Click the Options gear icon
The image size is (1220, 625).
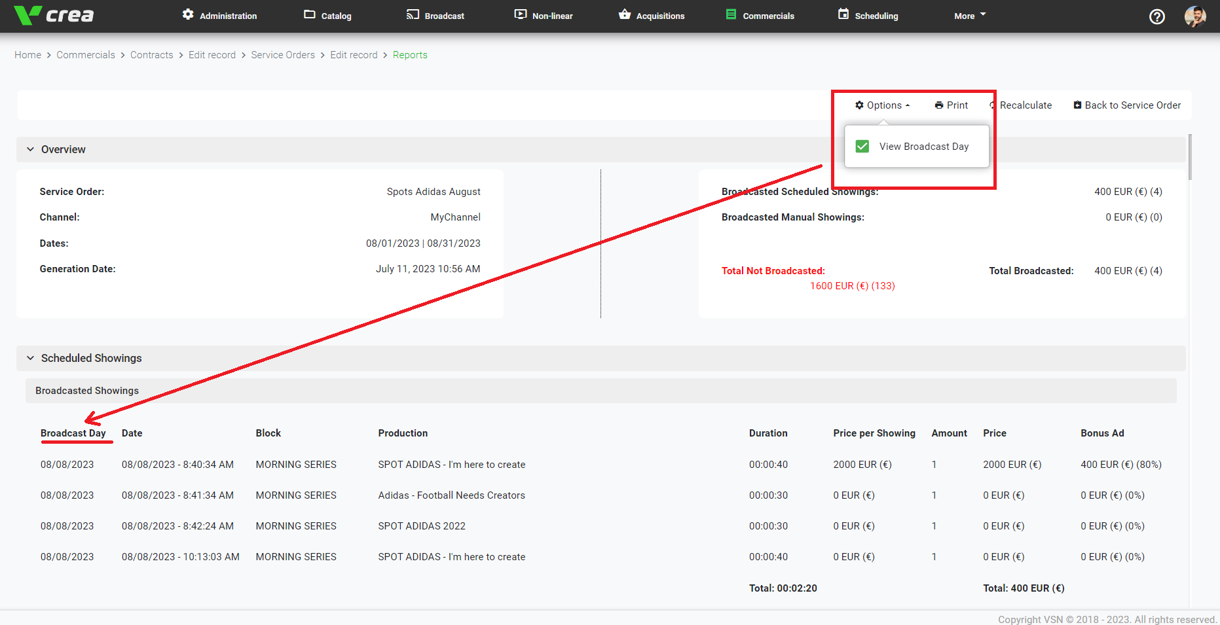(x=859, y=105)
